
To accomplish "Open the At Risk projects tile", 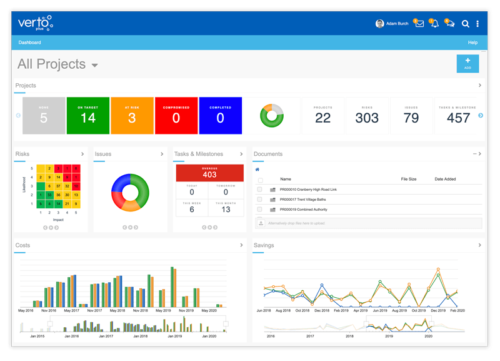I will pos(132,116).
